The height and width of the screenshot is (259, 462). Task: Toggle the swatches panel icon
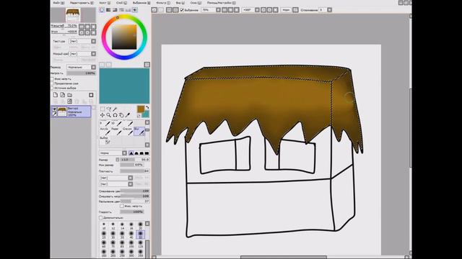pos(128,10)
